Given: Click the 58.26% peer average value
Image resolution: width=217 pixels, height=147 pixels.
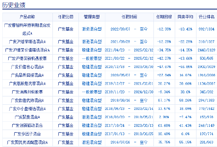Looking at the screenshot, I should 185,100.
